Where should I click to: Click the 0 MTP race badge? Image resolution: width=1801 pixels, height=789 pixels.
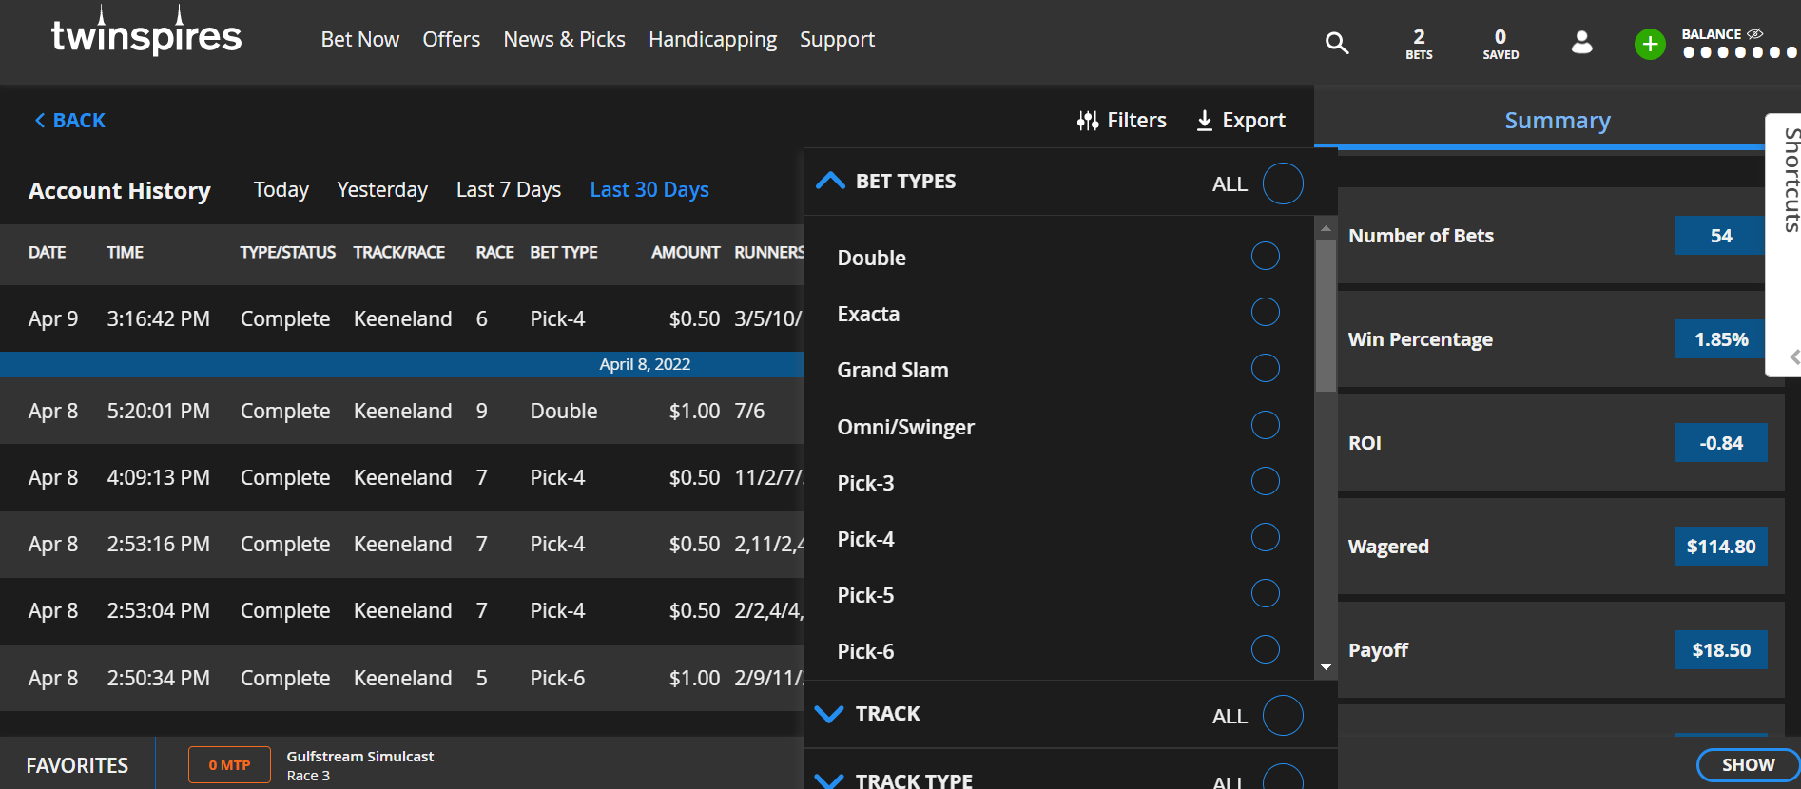[x=229, y=764]
